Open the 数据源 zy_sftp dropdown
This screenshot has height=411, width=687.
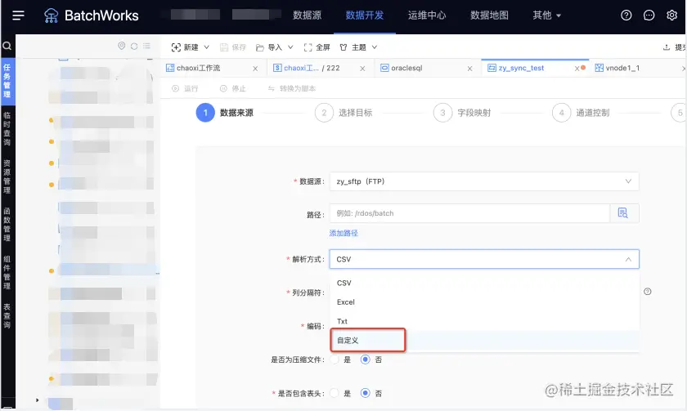pos(484,181)
